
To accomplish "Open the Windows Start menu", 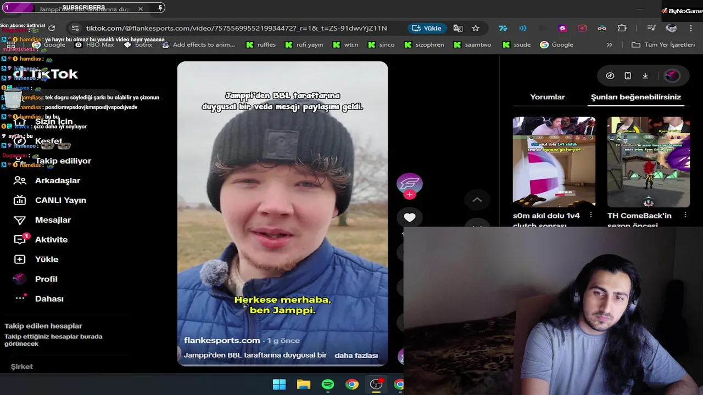I will [x=279, y=385].
